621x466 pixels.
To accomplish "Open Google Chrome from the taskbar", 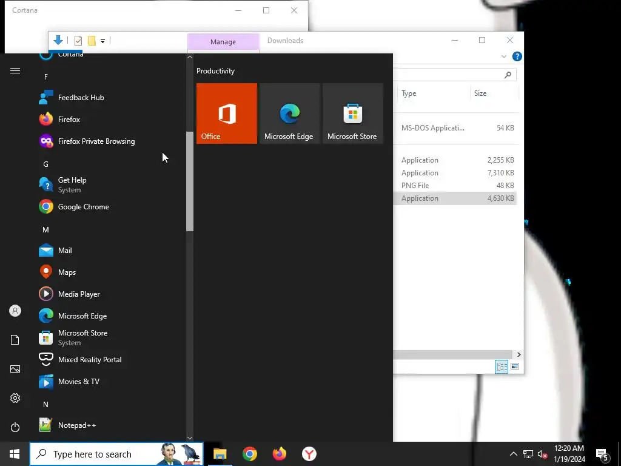I will 249,454.
